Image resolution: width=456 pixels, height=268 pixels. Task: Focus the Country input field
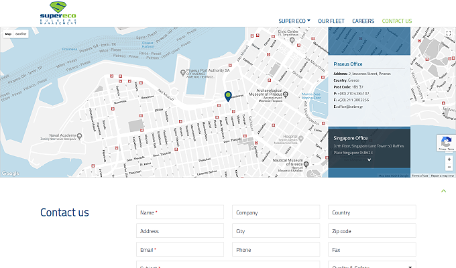point(372,212)
